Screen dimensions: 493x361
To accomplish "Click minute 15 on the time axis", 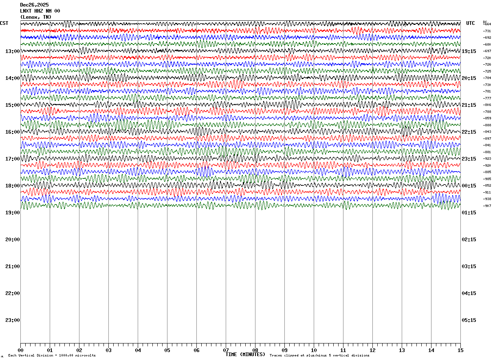I will click(x=460, y=350).
